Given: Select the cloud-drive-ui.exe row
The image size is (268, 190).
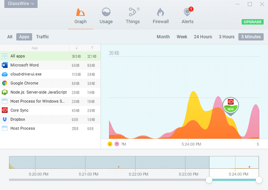Looking at the screenshot, I should pos(50,74).
